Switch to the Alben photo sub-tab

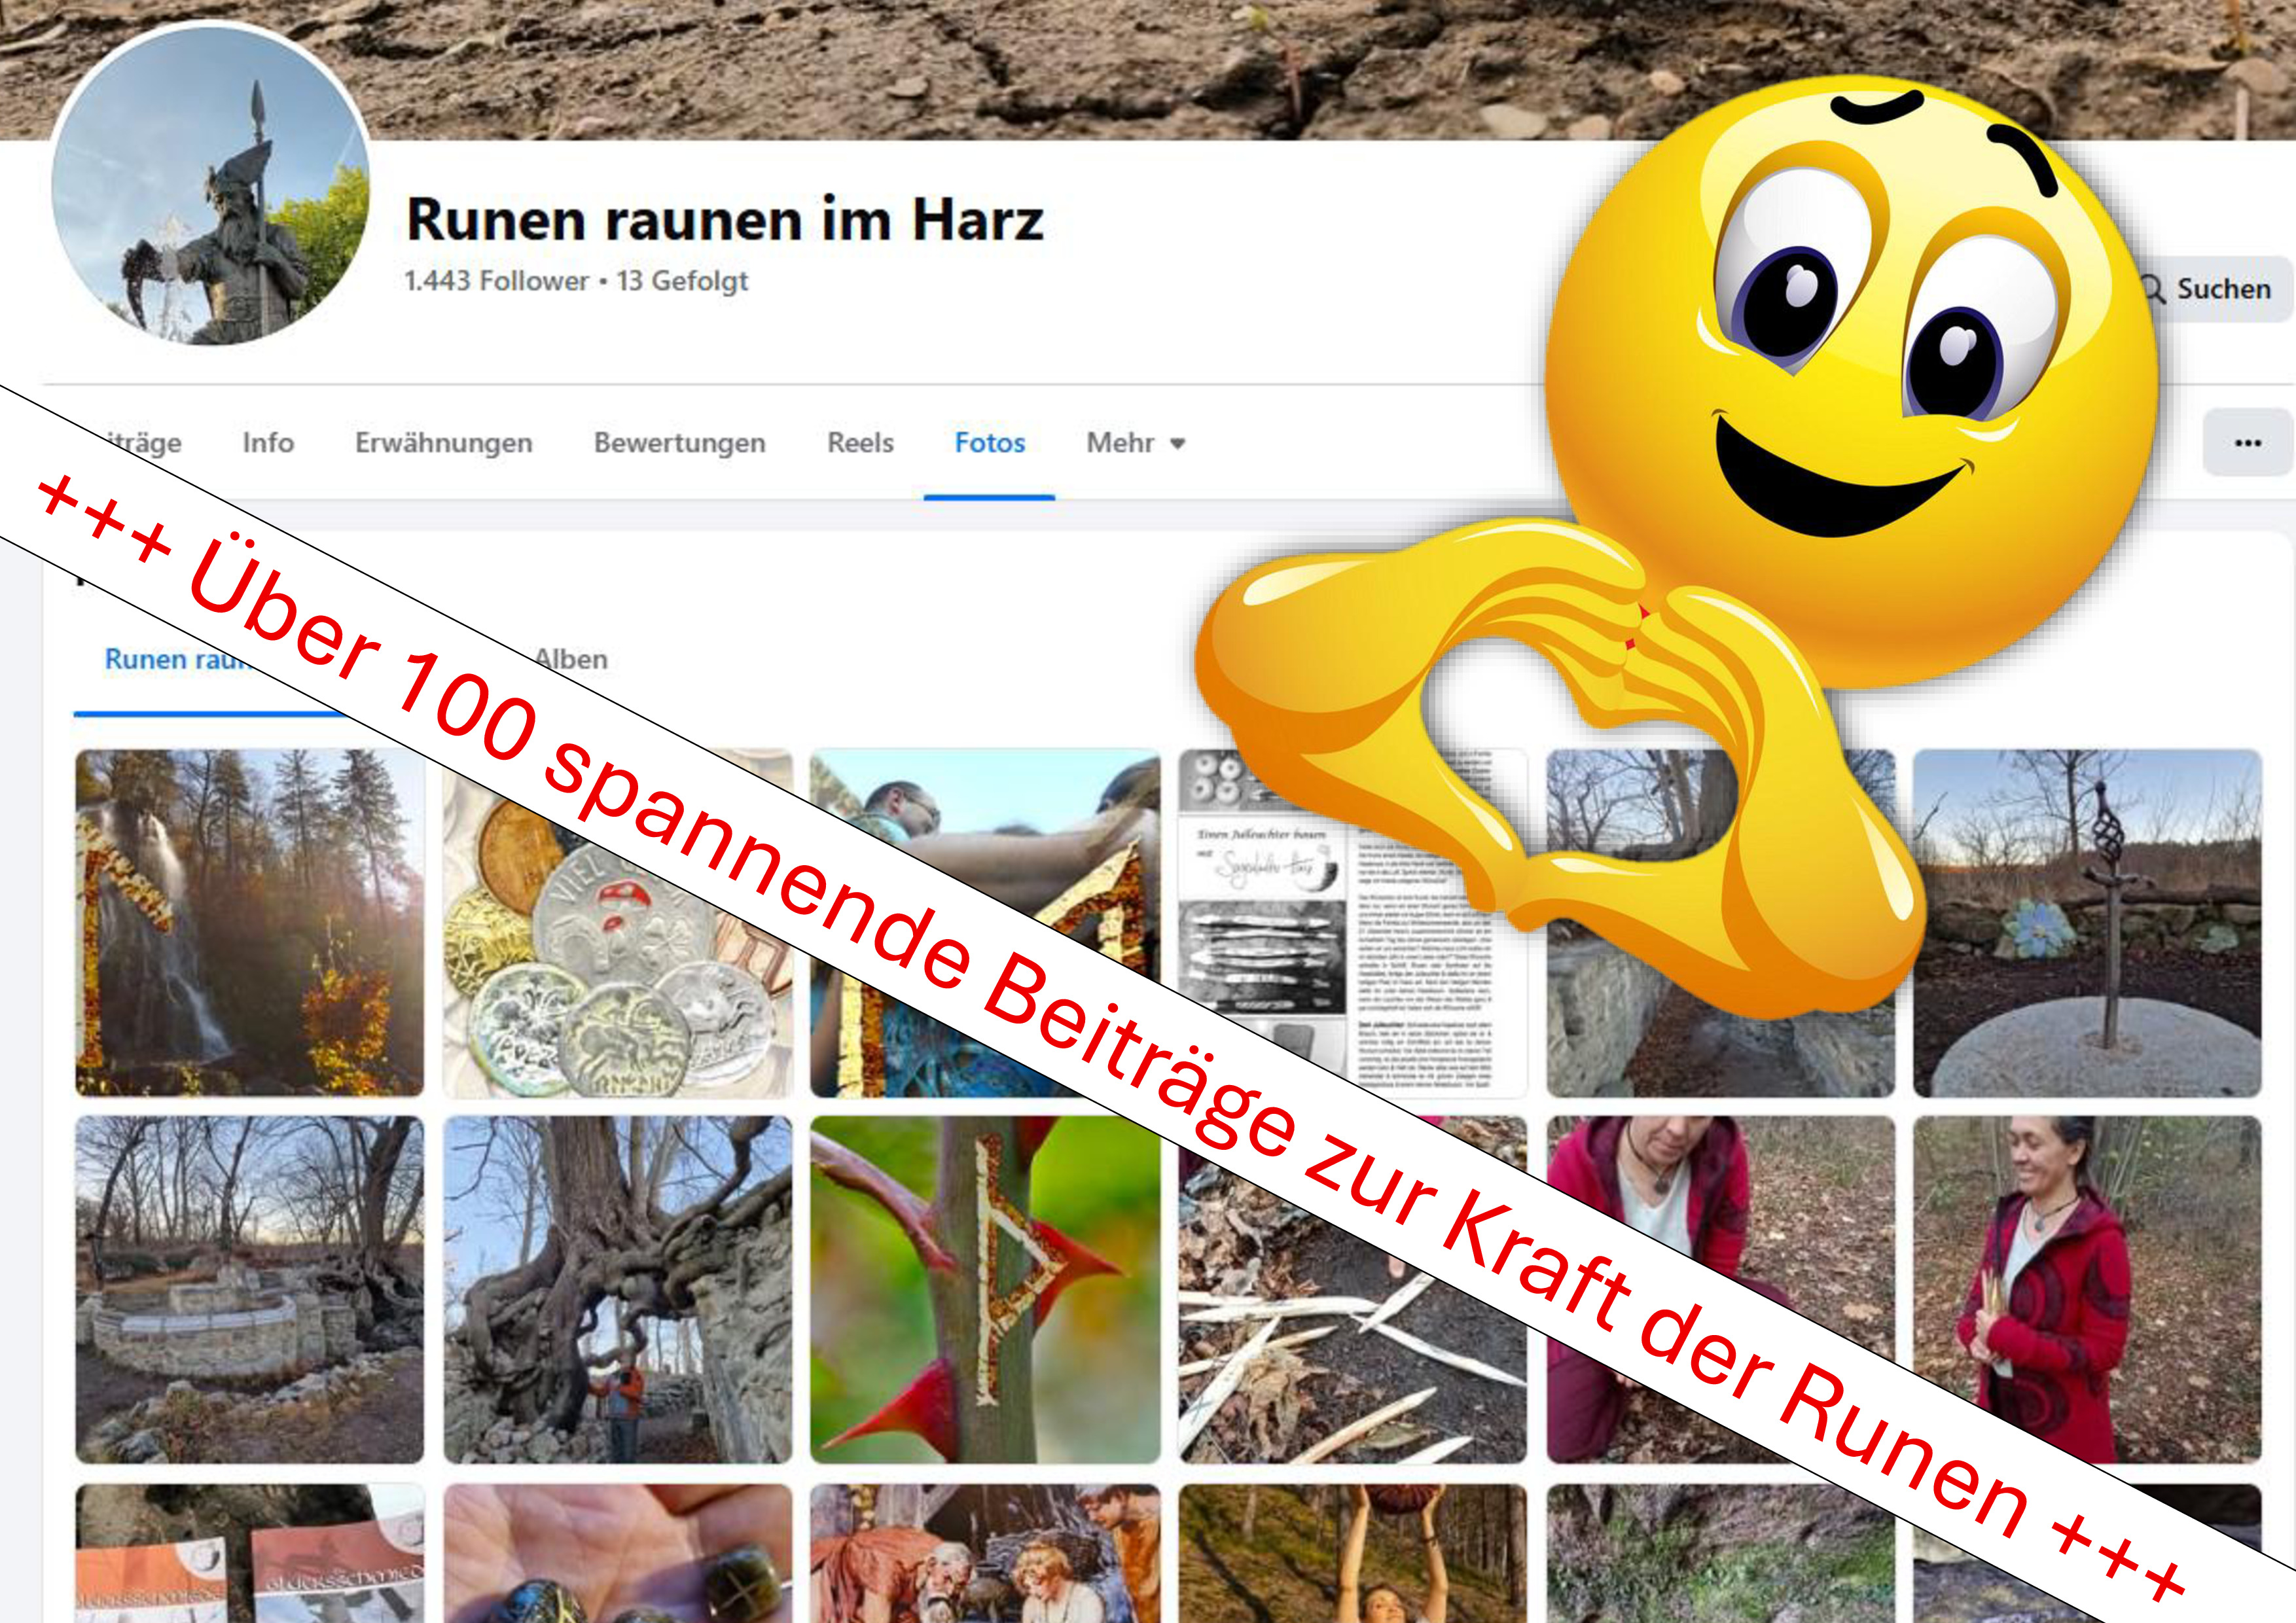tap(571, 659)
